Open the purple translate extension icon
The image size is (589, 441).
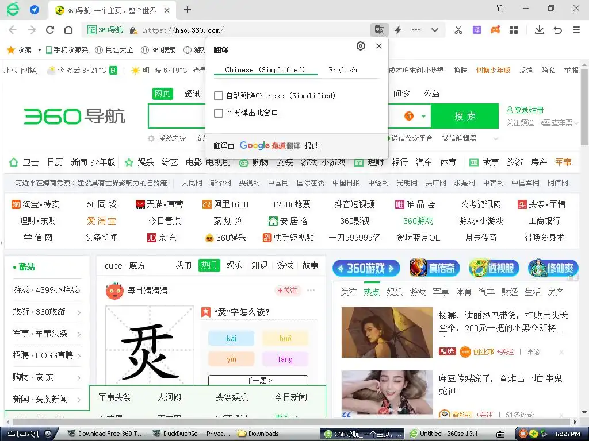click(x=477, y=30)
